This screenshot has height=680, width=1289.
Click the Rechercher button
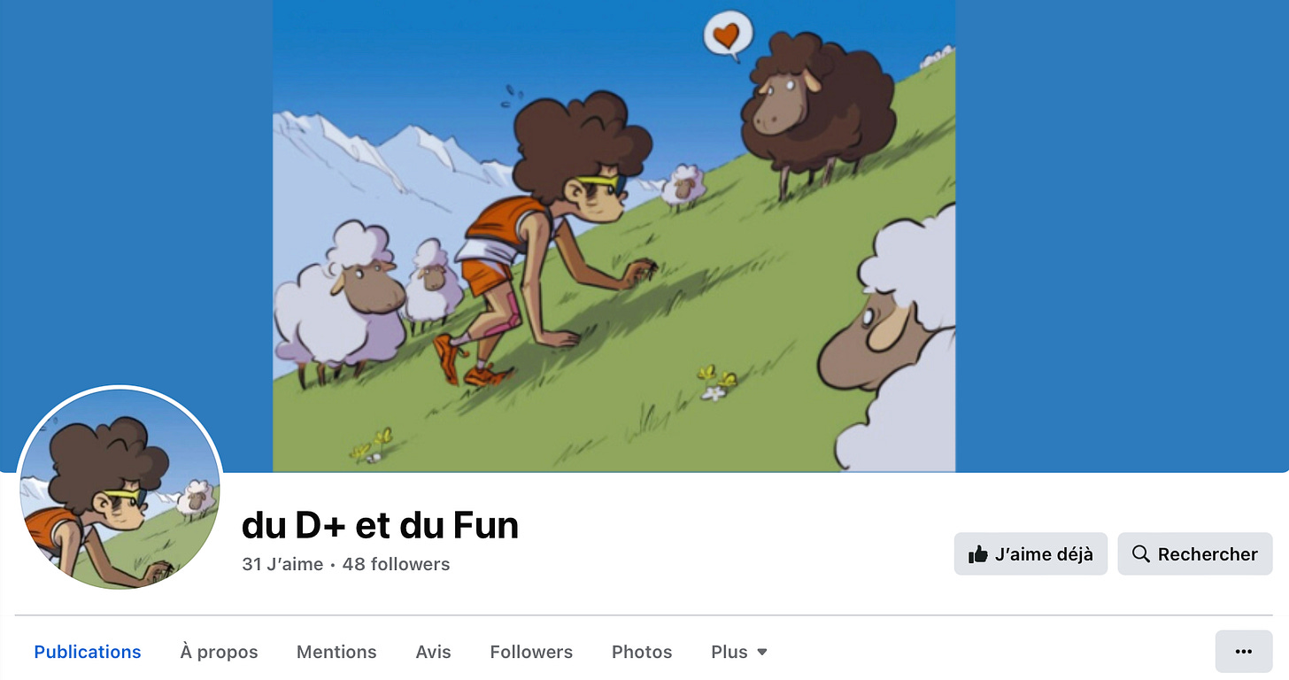(x=1195, y=554)
